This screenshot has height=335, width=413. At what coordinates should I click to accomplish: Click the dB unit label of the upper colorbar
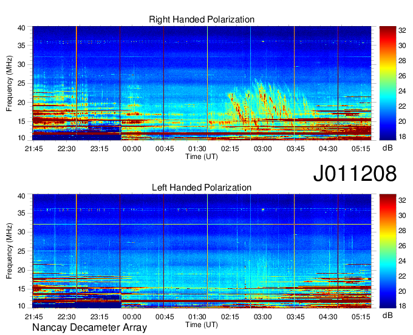coord(387,148)
